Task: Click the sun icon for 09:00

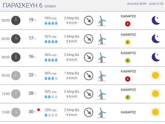Action: 155,75
